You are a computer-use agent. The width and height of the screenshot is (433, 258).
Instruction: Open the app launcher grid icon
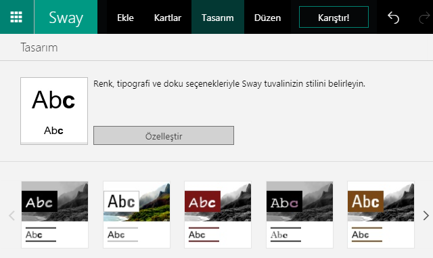[16, 17]
